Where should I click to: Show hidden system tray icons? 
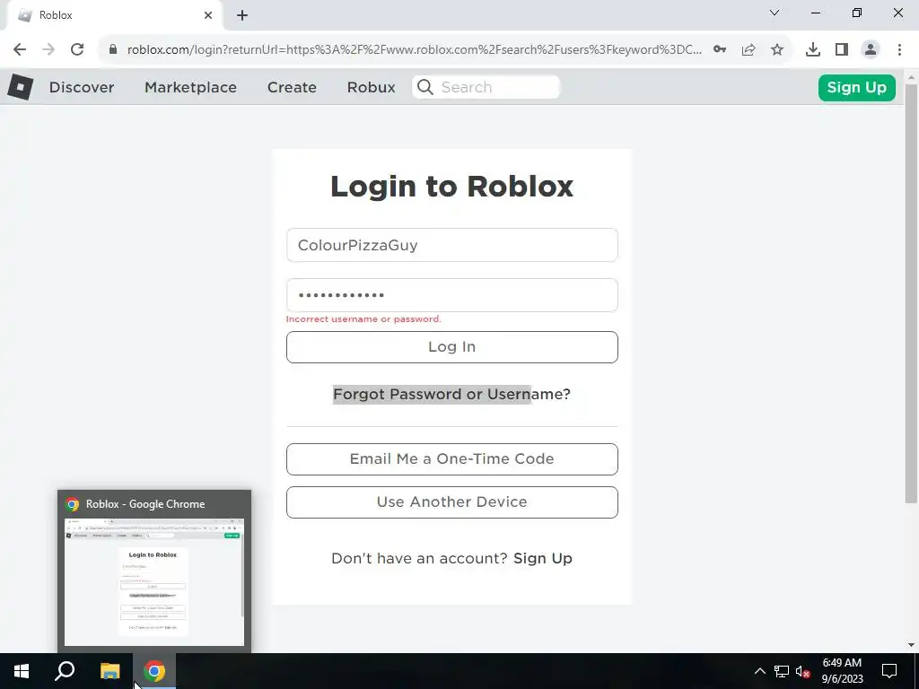click(x=759, y=671)
